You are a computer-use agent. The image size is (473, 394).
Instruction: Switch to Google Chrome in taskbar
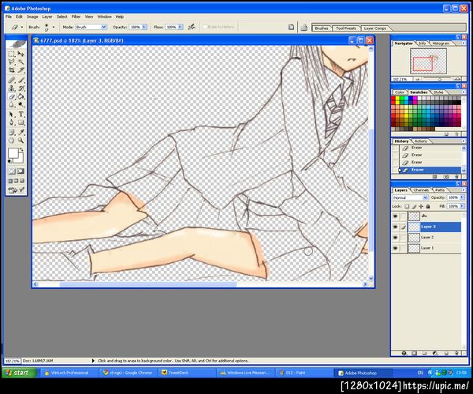pyautogui.click(x=129, y=373)
